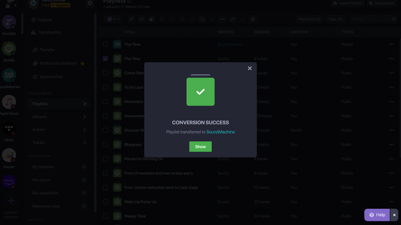This screenshot has width=401, height=225.
Task: Click the New playlist button
Action: (382, 3)
